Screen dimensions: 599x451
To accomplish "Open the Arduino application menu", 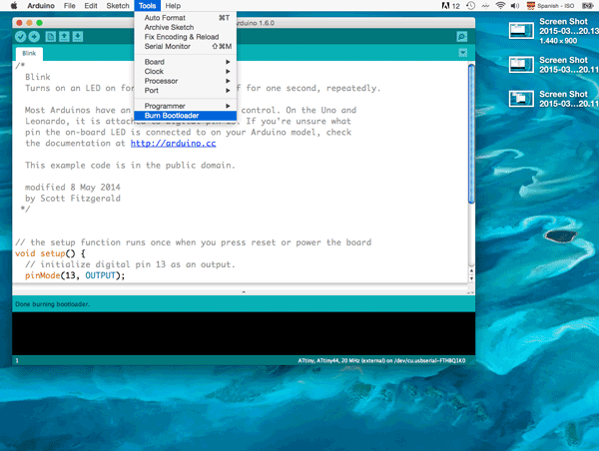I will point(41,6).
